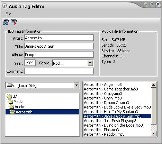The width and height of the screenshot is (162, 144).
Task: Select the d:\ root folder icon
Action: click(9, 96)
